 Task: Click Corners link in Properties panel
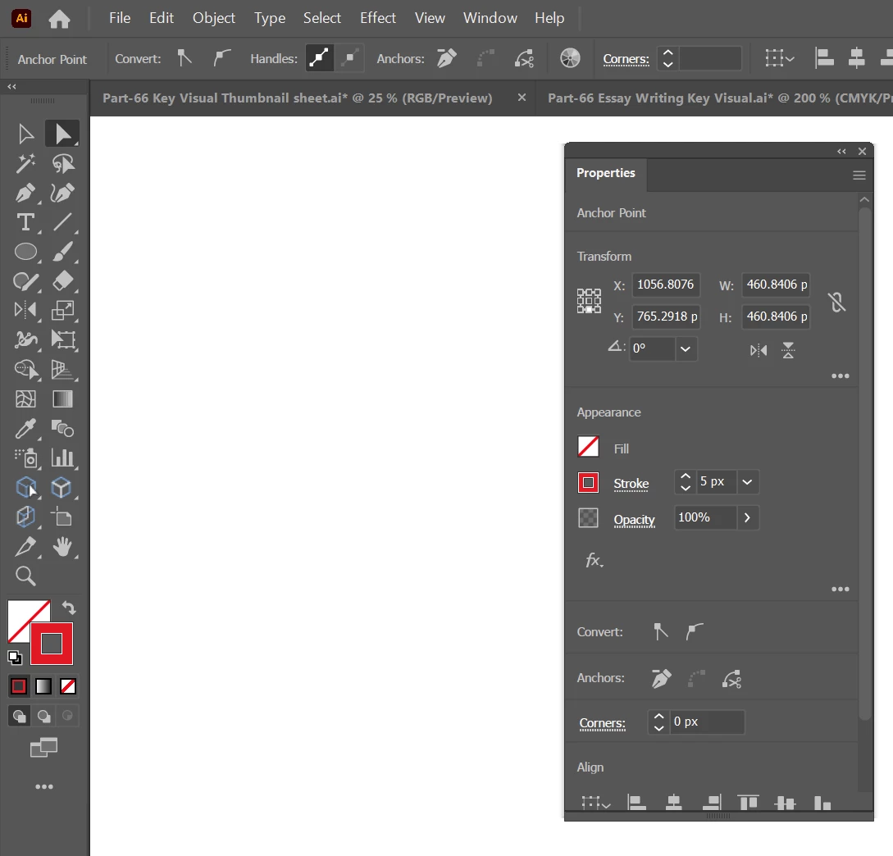[x=602, y=723]
